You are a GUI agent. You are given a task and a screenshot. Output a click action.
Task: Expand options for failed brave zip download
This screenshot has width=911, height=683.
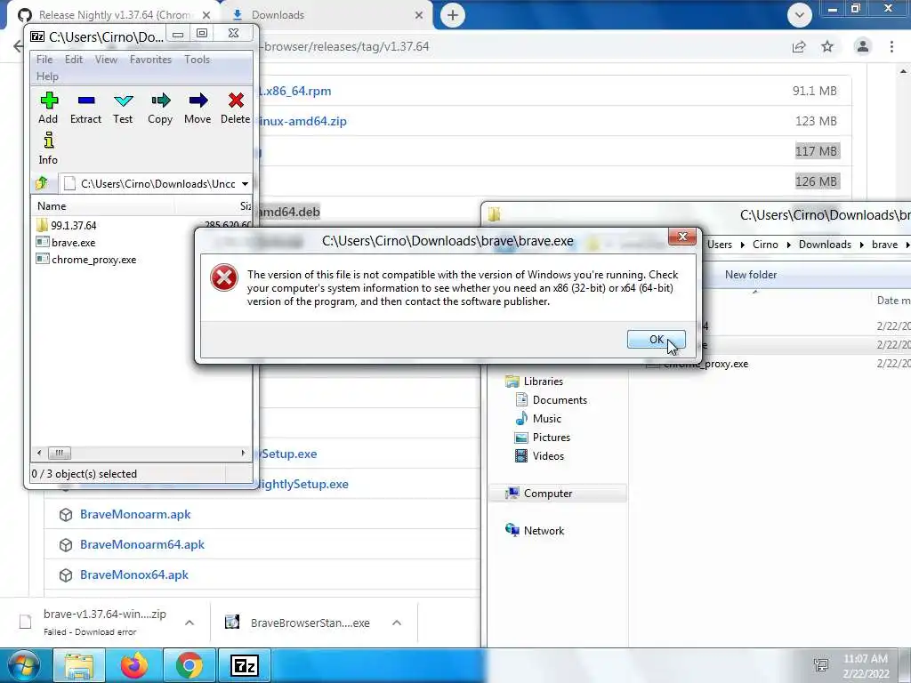(x=189, y=623)
